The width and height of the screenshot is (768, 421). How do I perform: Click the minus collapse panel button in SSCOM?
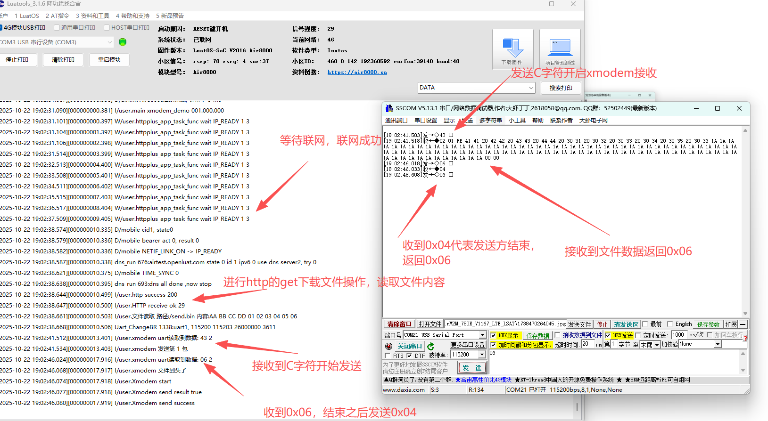point(743,324)
